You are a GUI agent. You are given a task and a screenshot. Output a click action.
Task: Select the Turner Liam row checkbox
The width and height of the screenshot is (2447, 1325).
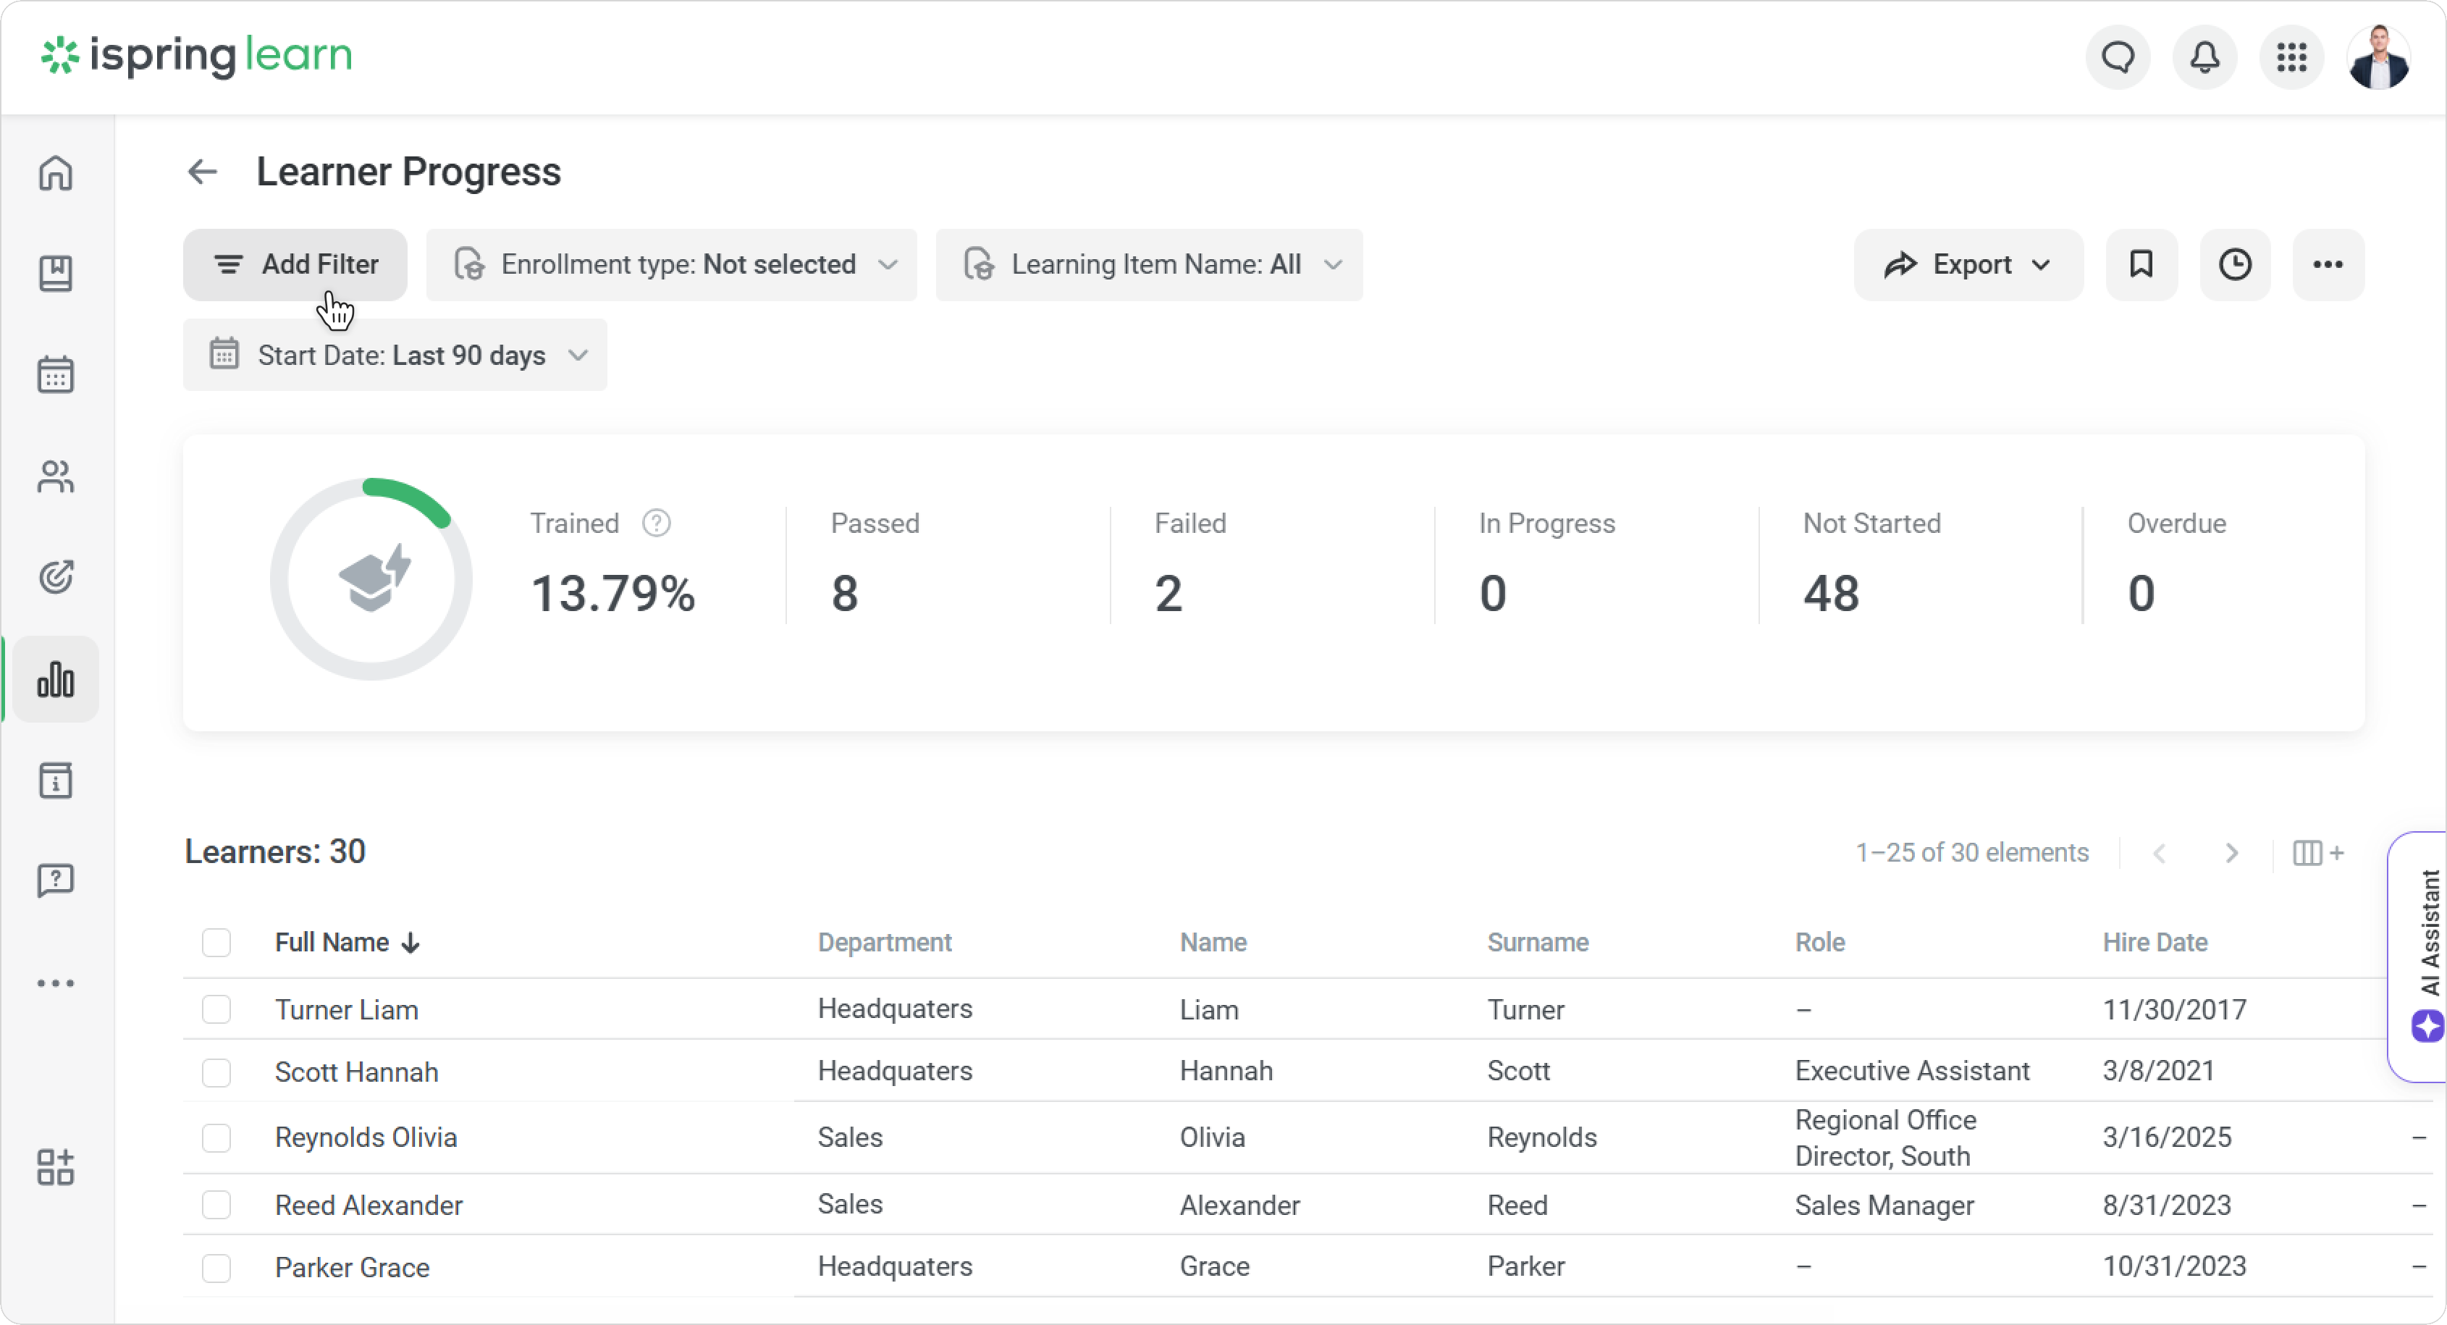tap(216, 1009)
